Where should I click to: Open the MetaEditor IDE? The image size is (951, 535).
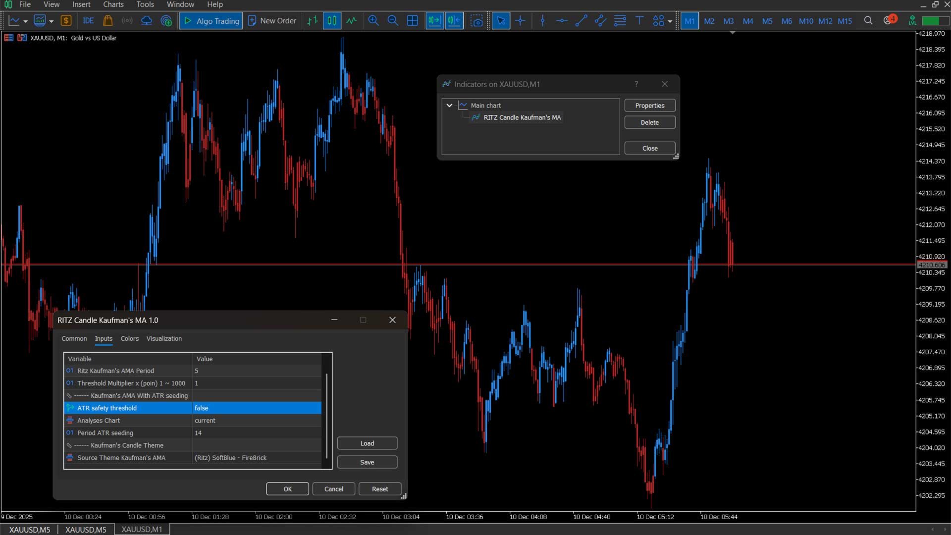pyautogui.click(x=89, y=21)
